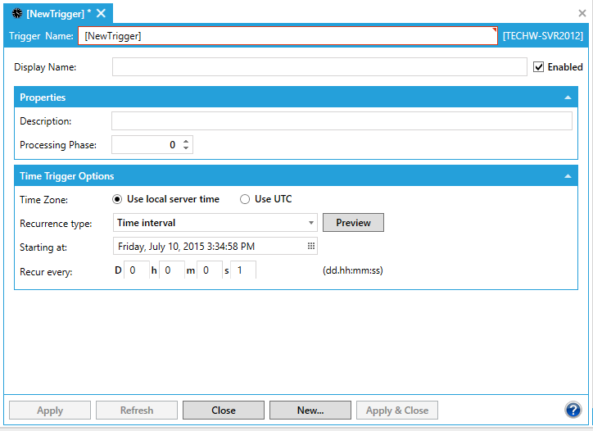
Task: Click the seconds field in Recur every
Action: (242, 270)
